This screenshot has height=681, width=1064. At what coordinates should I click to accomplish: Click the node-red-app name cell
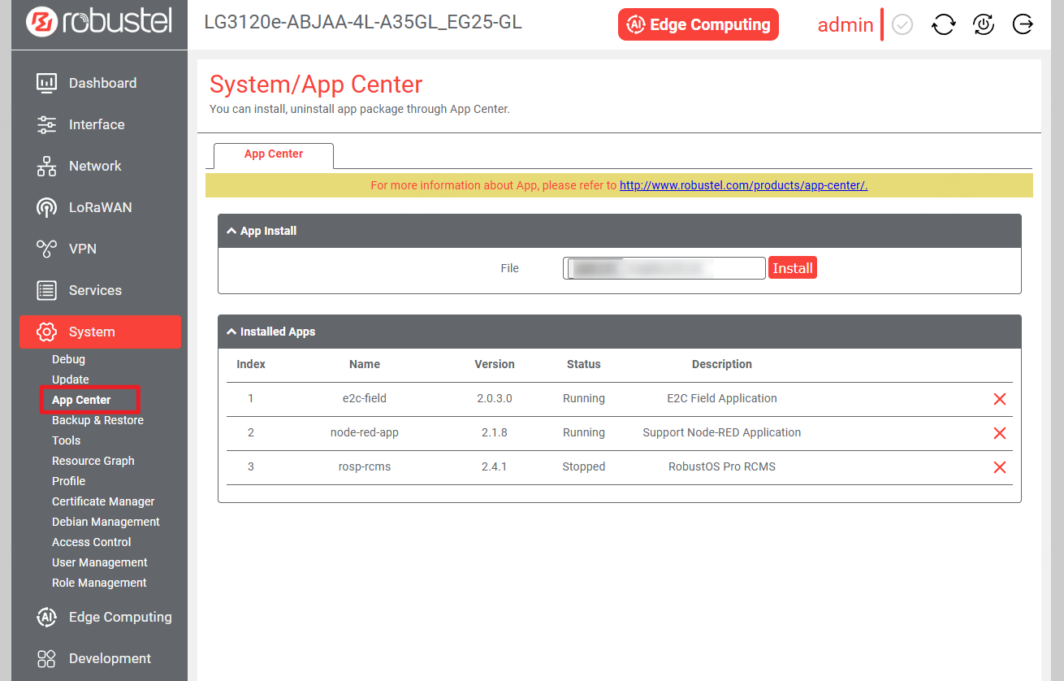tap(365, 432)
